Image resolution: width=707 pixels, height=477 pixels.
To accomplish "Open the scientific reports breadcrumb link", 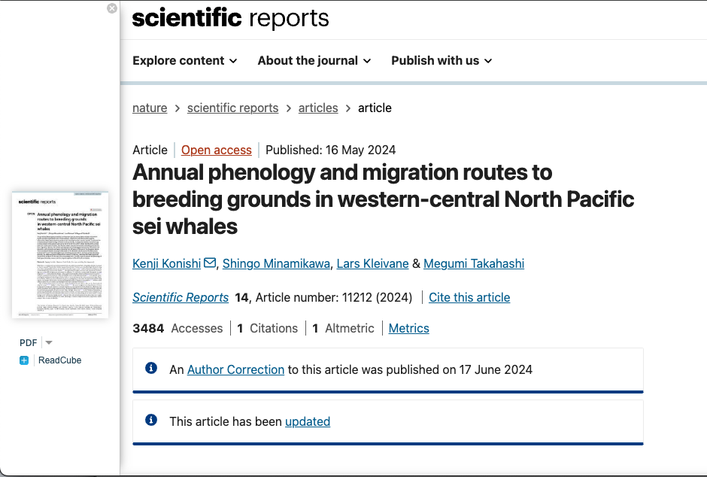I will [232, 108].
